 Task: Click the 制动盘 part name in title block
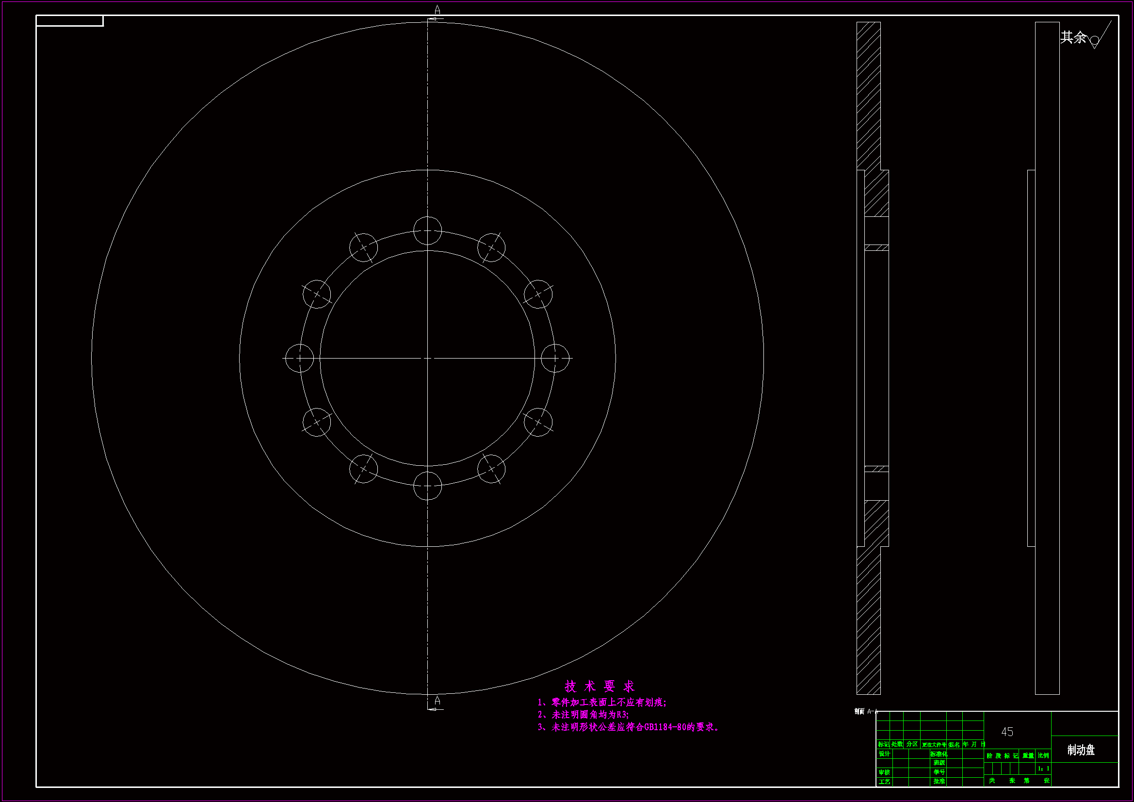1081,750
